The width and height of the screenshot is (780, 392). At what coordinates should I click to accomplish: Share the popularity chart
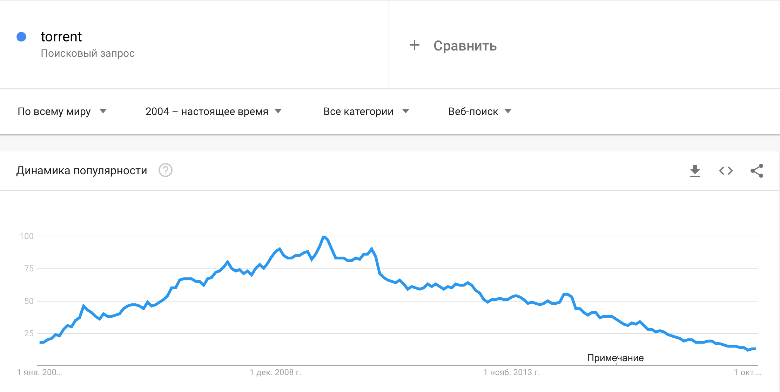click(x=757, y=171)
